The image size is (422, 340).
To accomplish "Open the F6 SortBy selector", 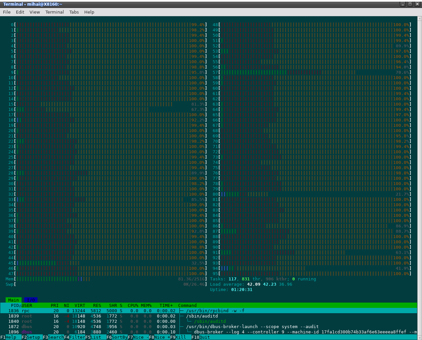I will [x=117, y=337].
